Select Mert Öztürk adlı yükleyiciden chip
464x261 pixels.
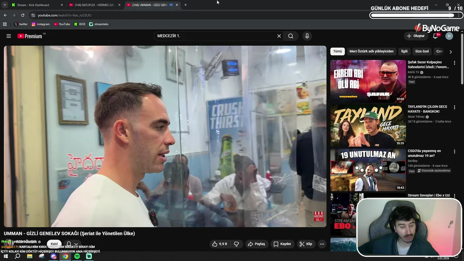371,51
